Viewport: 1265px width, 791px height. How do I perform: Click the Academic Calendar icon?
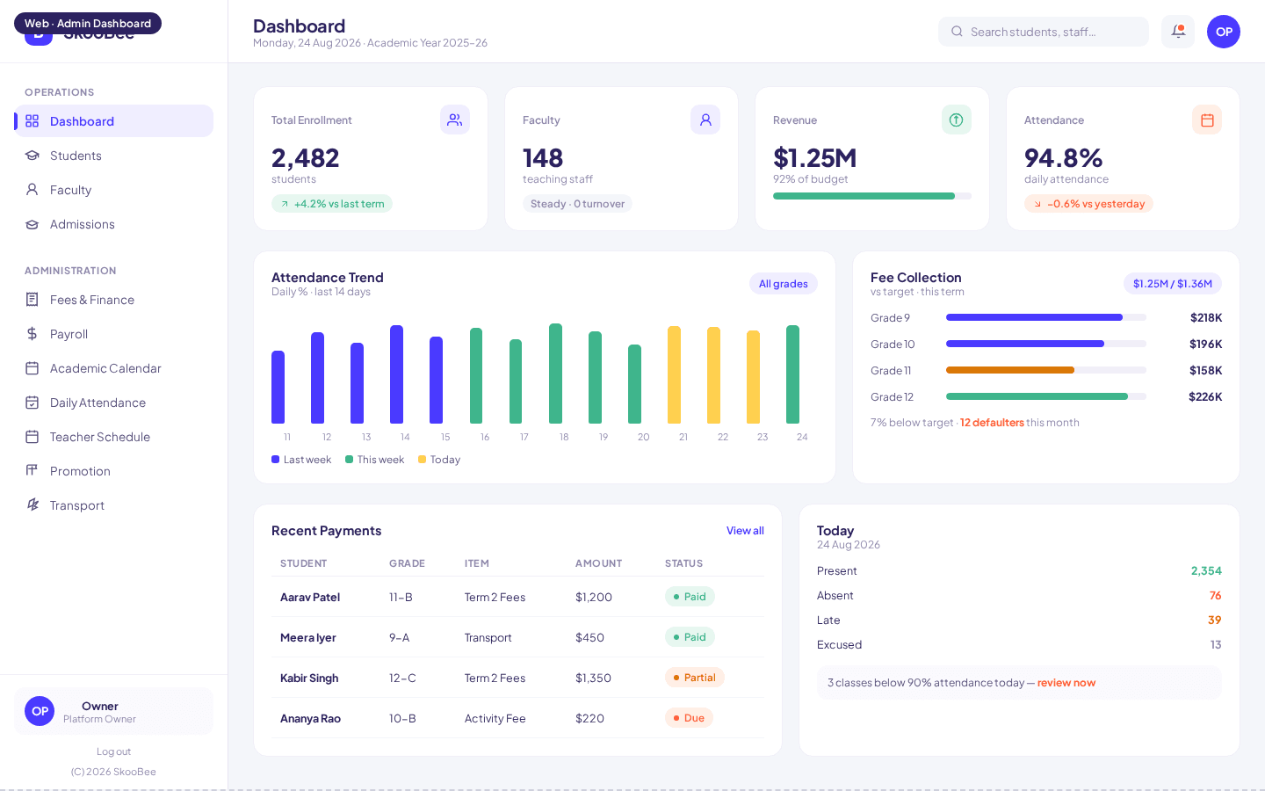click(x=33, y=368)
